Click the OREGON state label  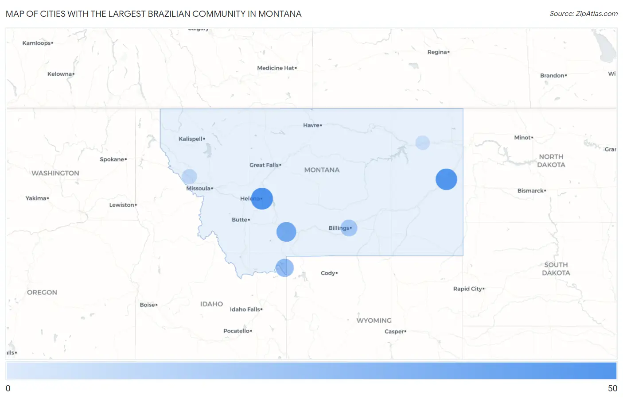[42, 293]
